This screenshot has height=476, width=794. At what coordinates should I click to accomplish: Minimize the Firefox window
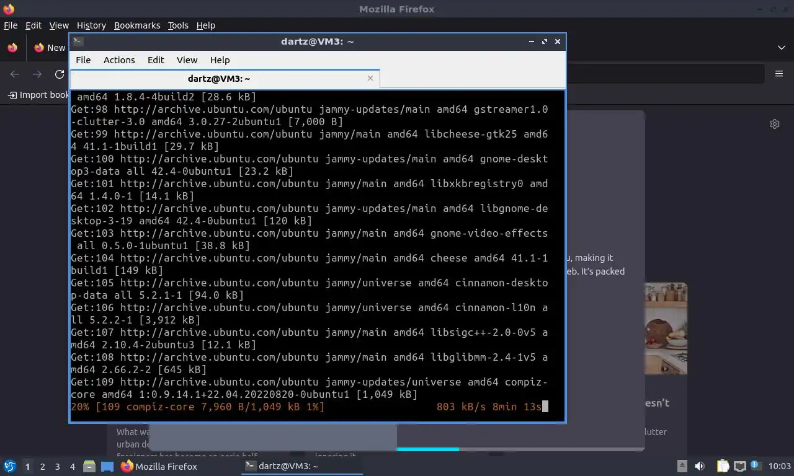pos(761,9)
